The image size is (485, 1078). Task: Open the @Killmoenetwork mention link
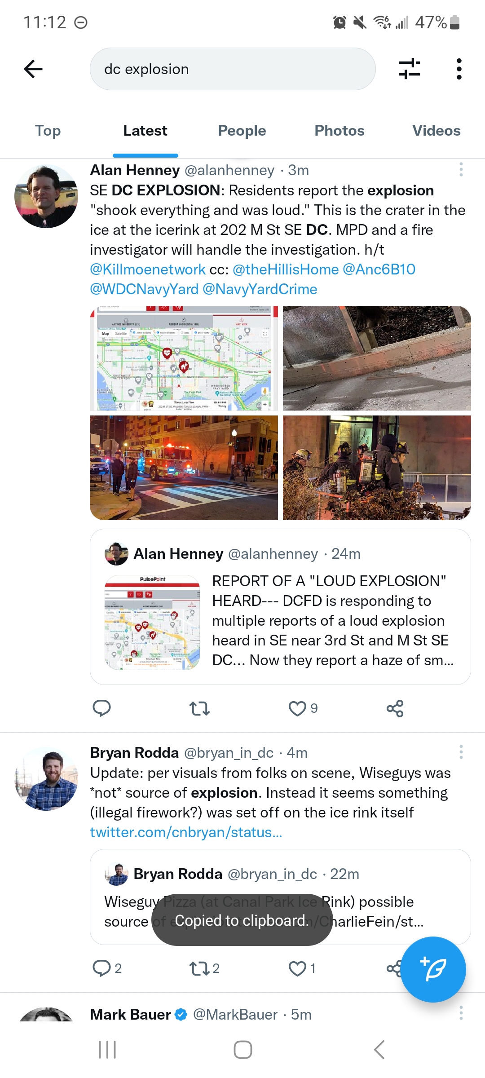point(148,269)
